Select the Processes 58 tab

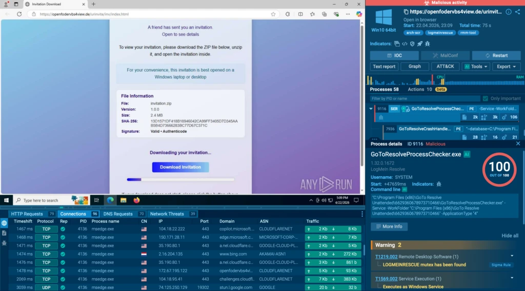click(384, 89)
